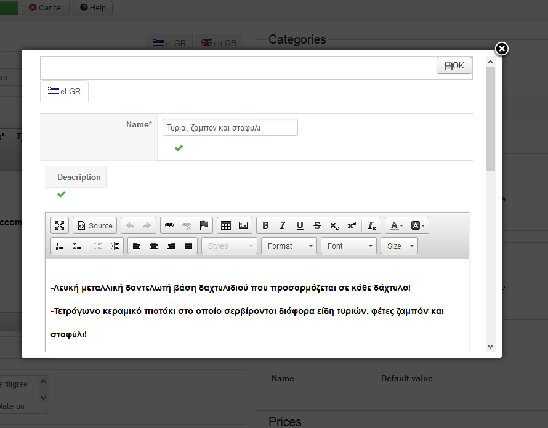Click the Source view button
This screenshot has width=548, height=428.
click(95, 225)
